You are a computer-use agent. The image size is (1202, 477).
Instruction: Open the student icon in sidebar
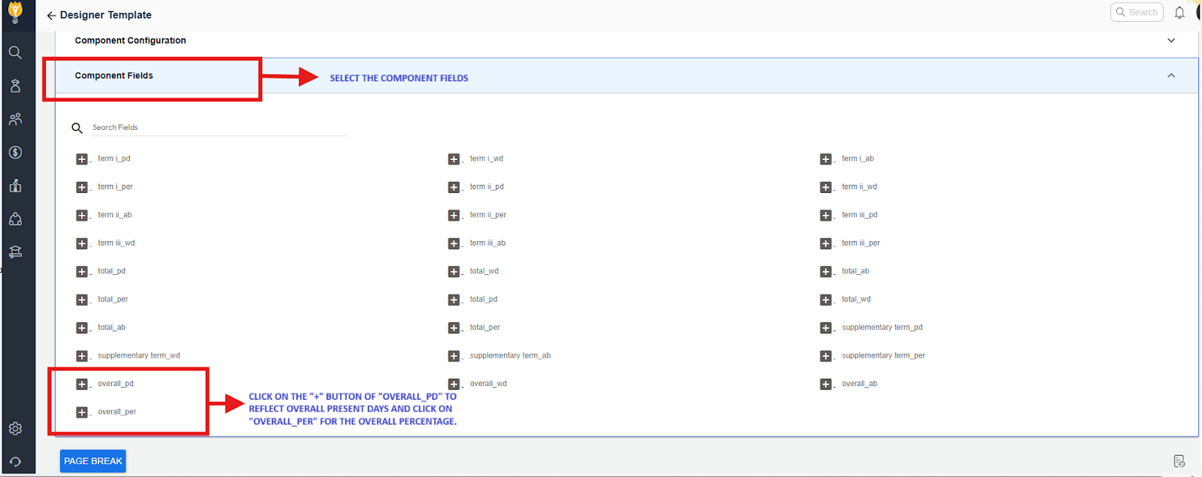(x=15, y=86)
